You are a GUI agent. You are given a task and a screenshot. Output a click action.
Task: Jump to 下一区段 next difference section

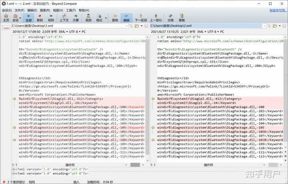click(x=141, y=18)
